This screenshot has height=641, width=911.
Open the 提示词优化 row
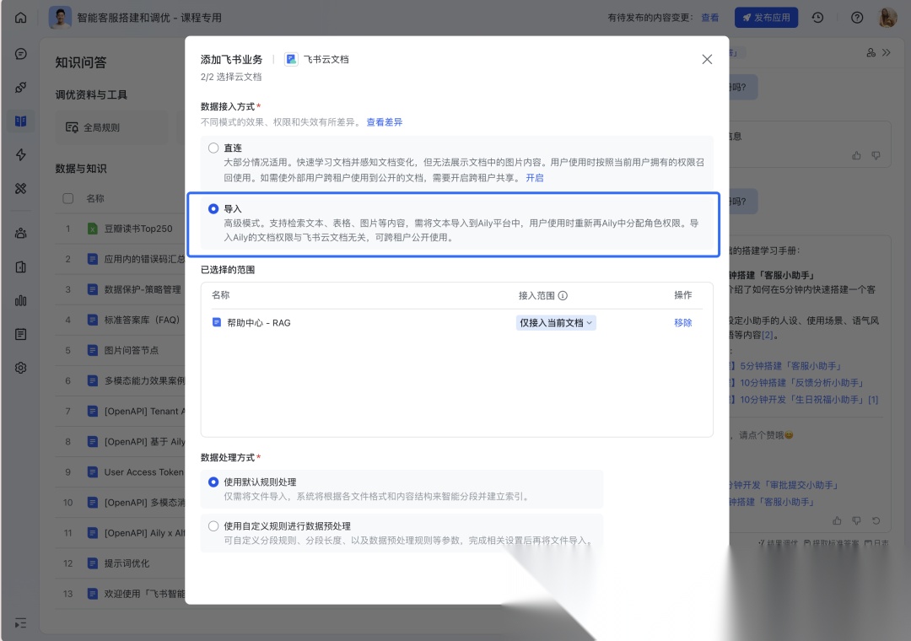click(121, 563)
